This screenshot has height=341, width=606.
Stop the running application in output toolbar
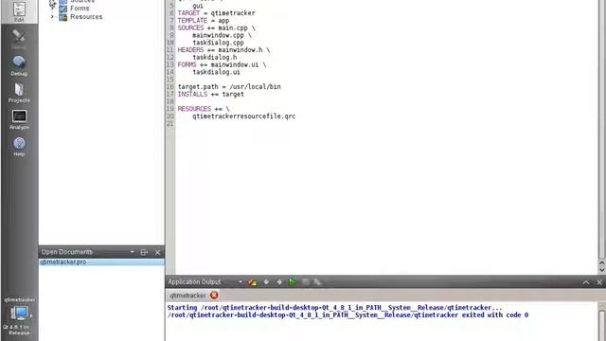point(306,282)
